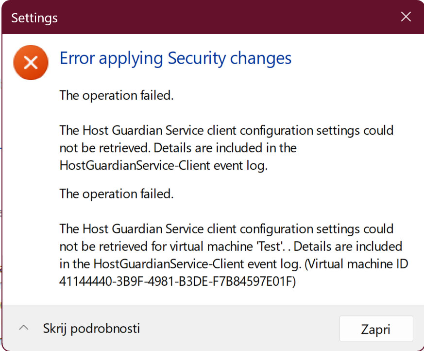The width and height of the screenshot is (424, 351).
Task: Click the background visible at left edge
Action: (x=1, y=194)
